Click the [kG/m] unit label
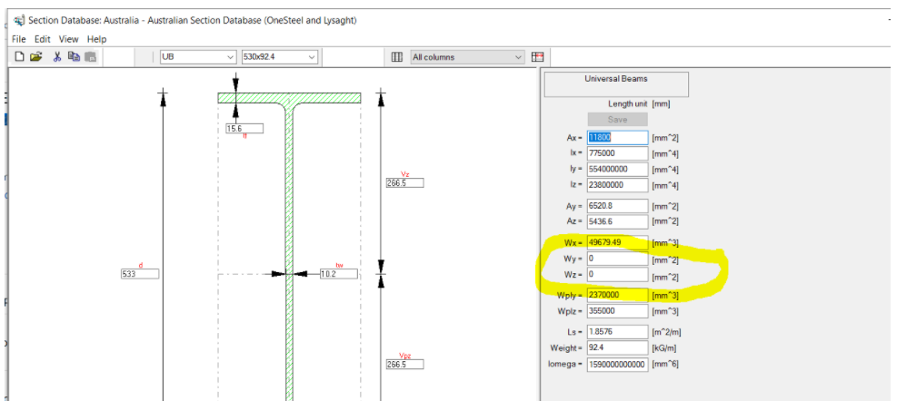 [x=663, y=347]
